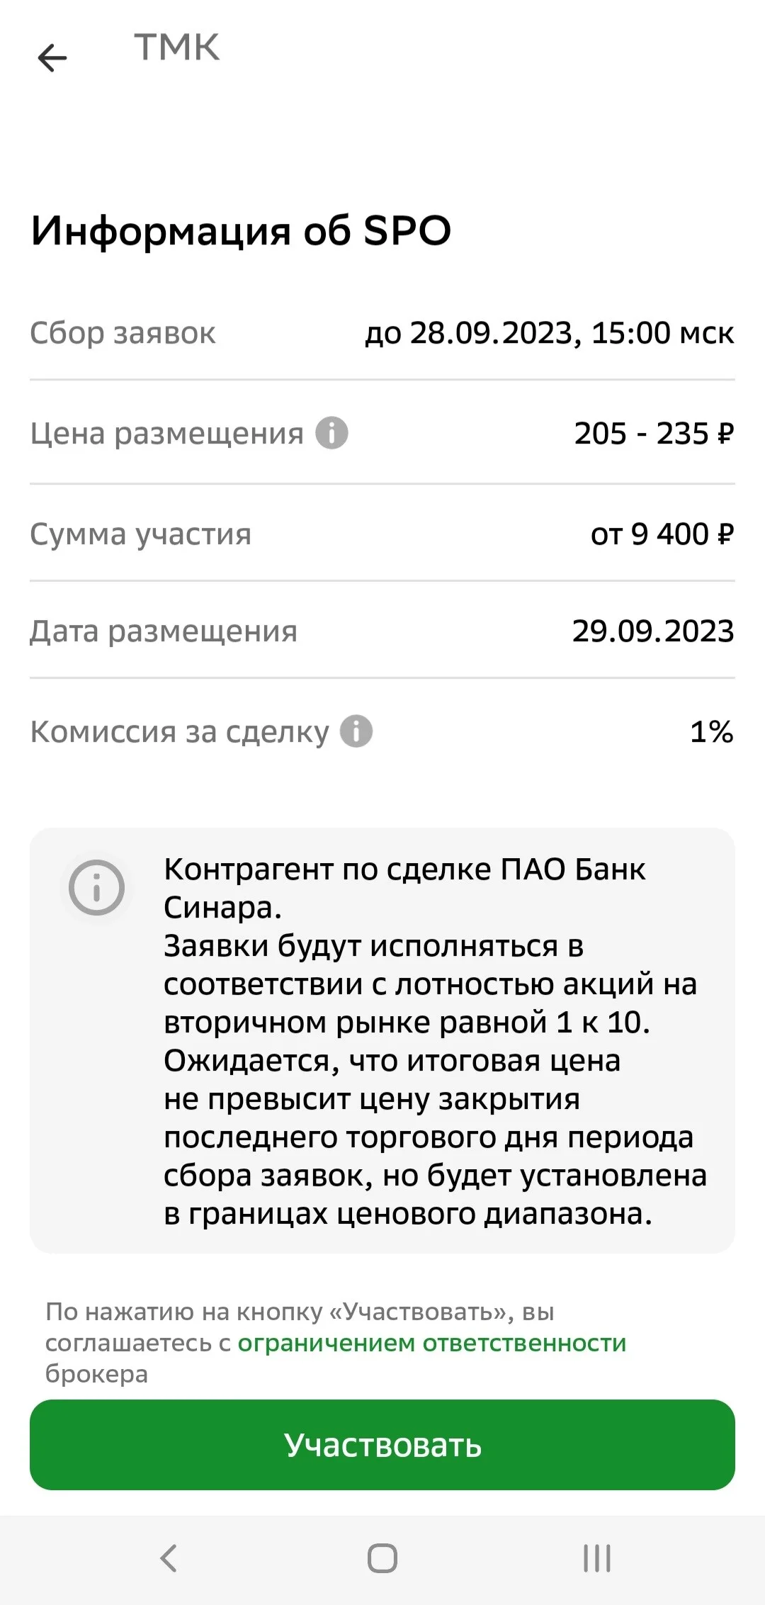Select the Сбор заявок row

click(382, 333)
